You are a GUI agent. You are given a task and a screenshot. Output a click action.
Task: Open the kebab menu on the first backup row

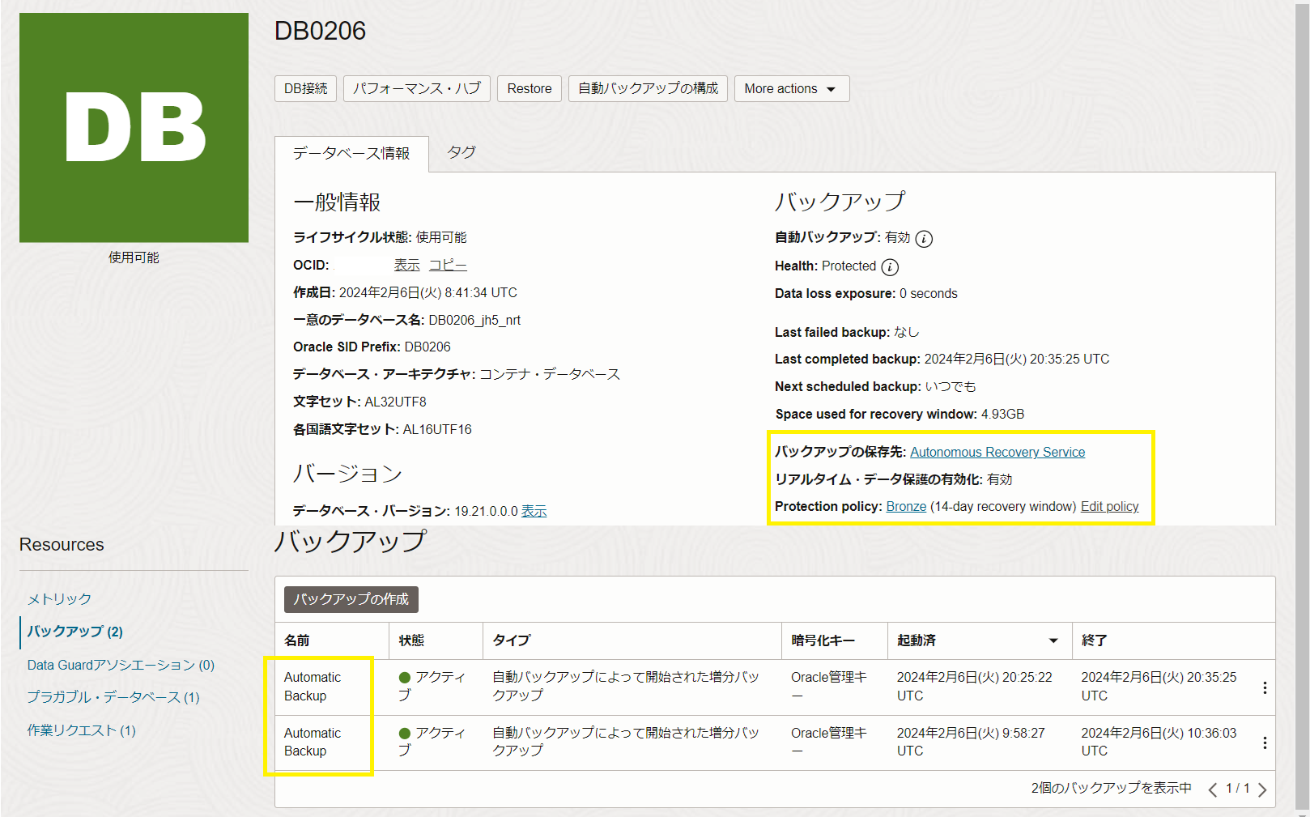tap(1265, 687)
